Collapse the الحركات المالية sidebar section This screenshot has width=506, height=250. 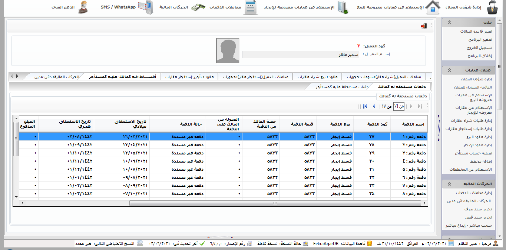[449, 184]
